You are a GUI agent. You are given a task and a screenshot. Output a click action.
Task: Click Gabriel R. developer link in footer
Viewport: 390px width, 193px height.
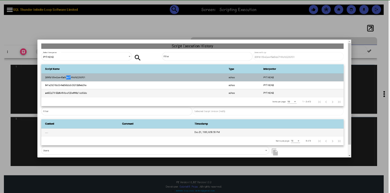[x=189, y=186]
